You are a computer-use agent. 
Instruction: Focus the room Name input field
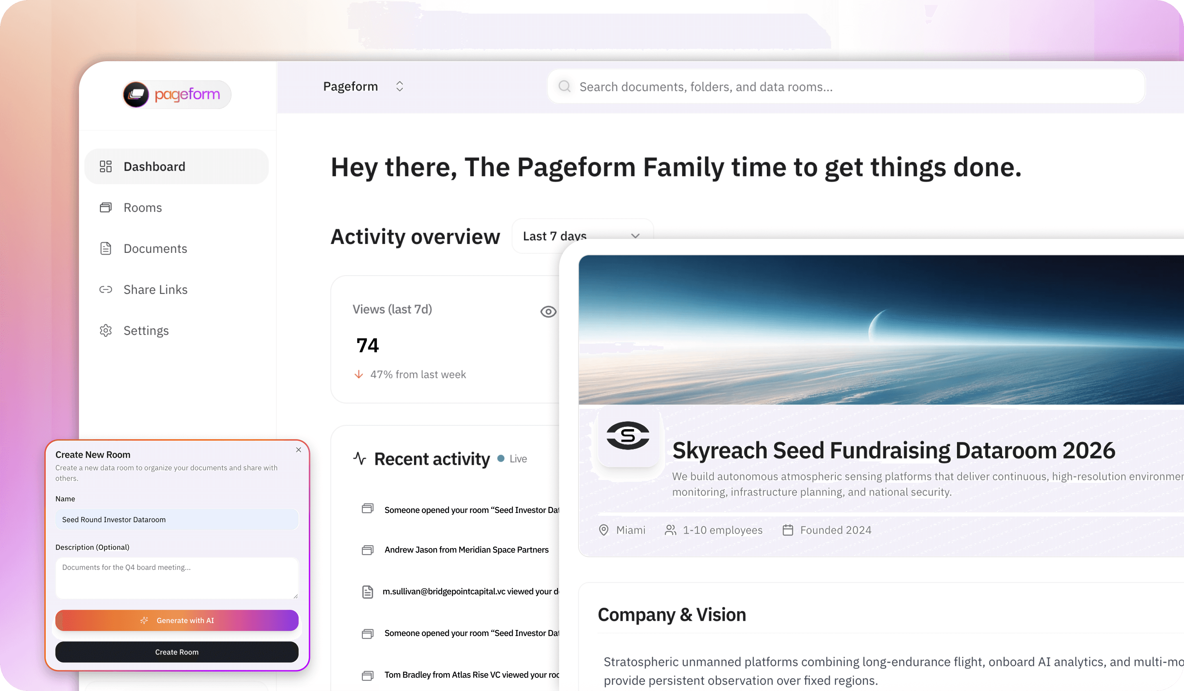[177, 519]
